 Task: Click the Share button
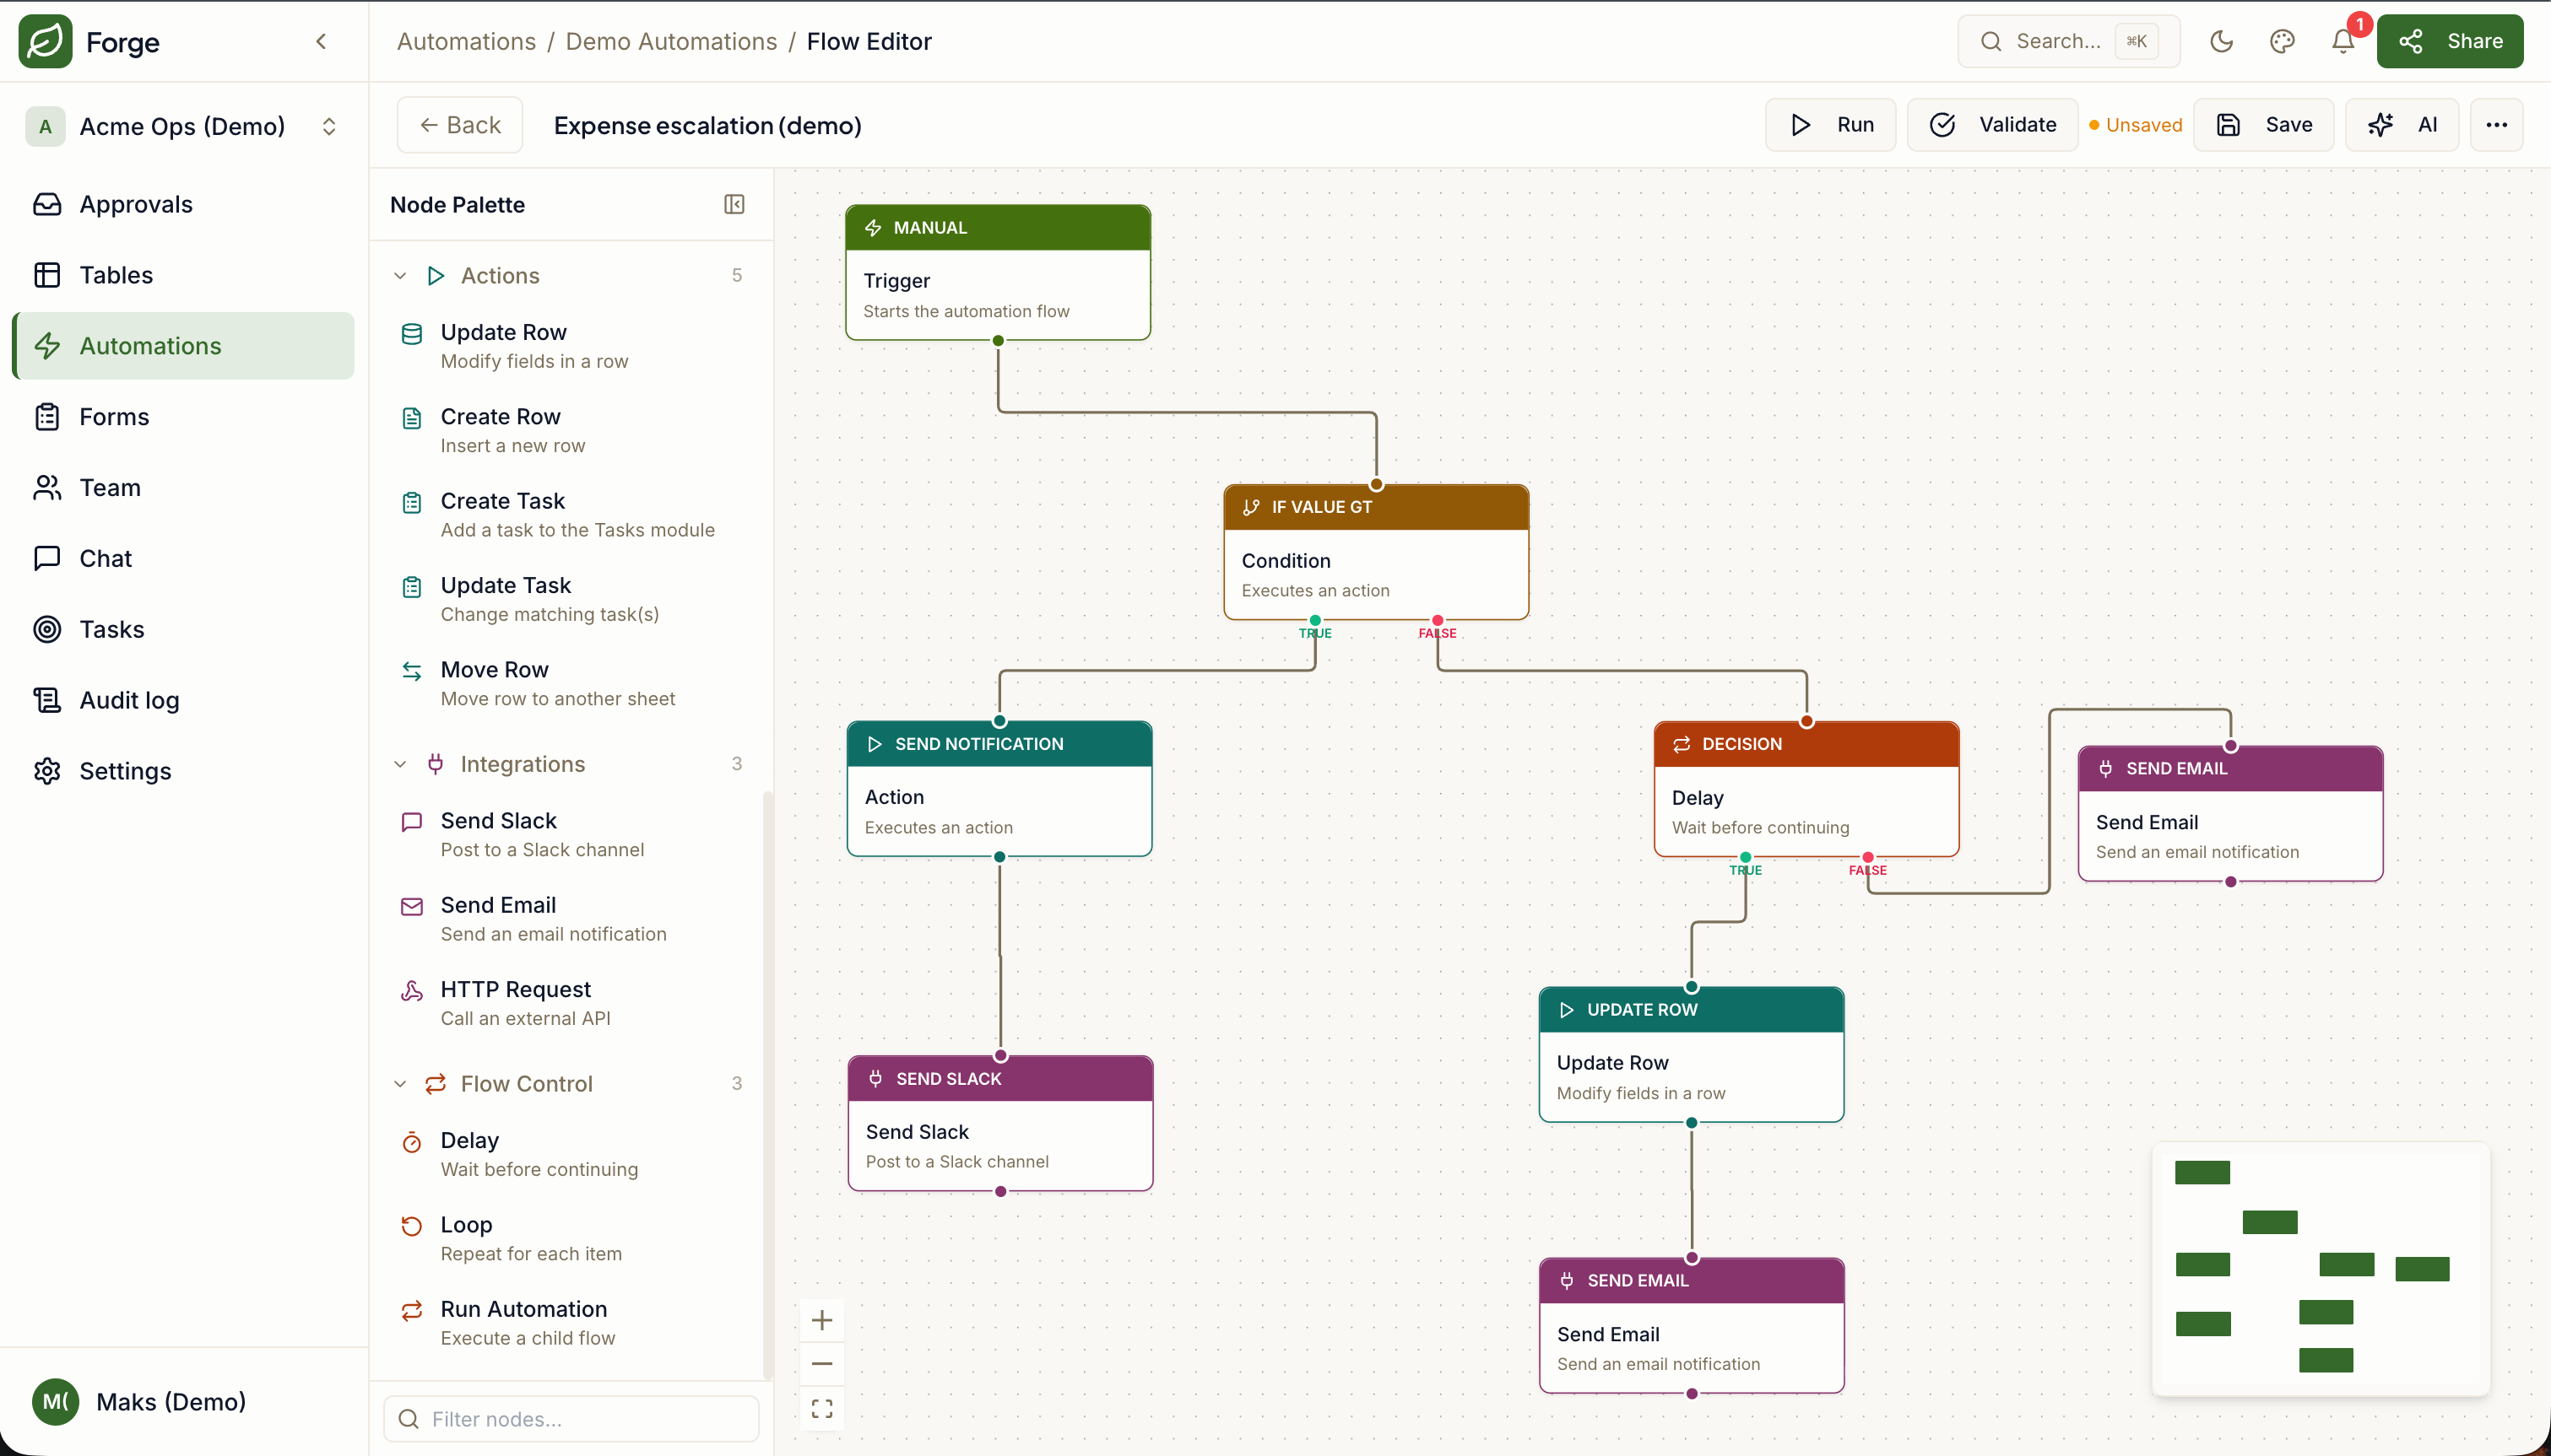(2450, 41)
